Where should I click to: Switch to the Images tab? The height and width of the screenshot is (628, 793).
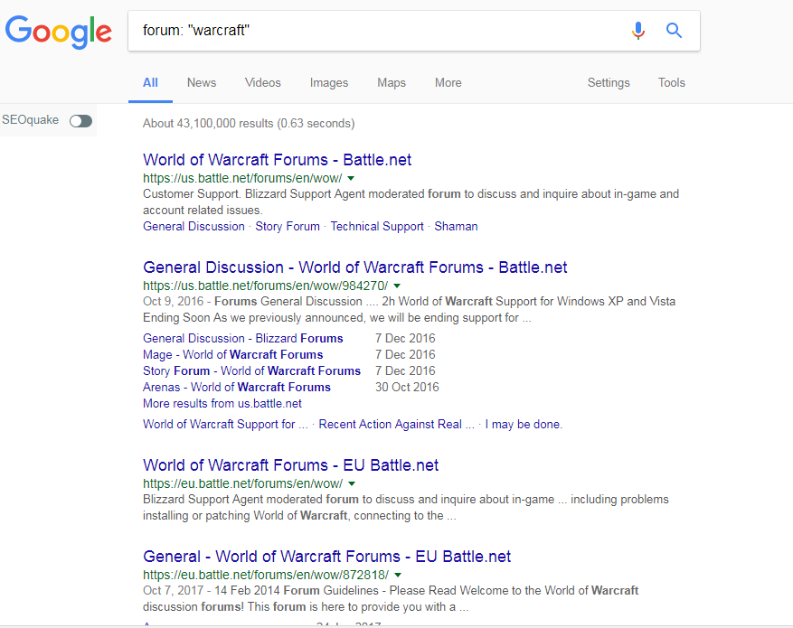(329, 83)
